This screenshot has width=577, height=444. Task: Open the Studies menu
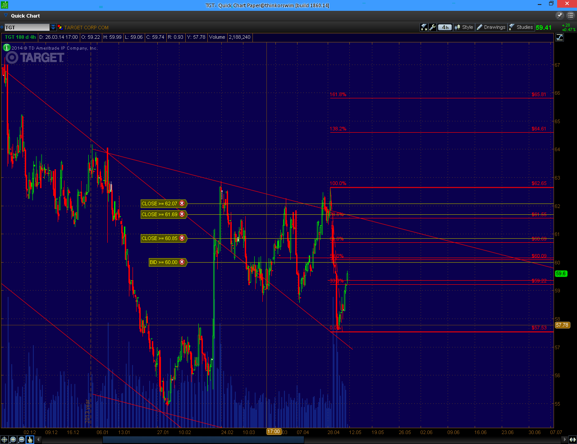point(521,27)
